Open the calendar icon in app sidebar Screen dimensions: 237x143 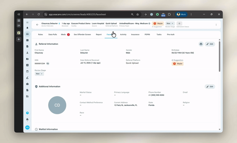(x=27, y=71)
